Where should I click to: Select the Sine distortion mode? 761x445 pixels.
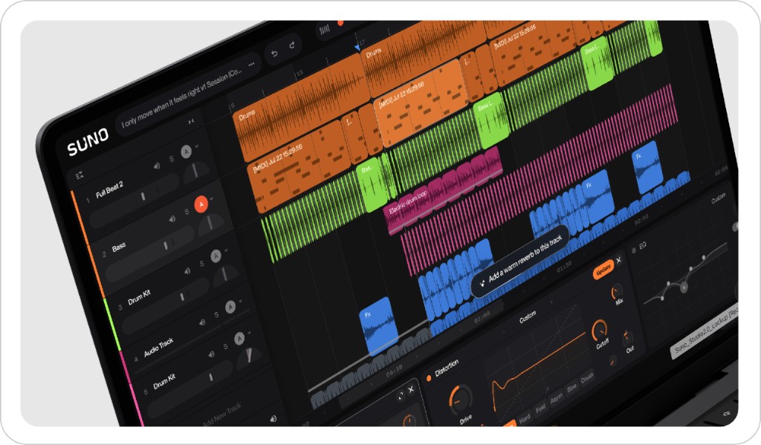point(571,387)
